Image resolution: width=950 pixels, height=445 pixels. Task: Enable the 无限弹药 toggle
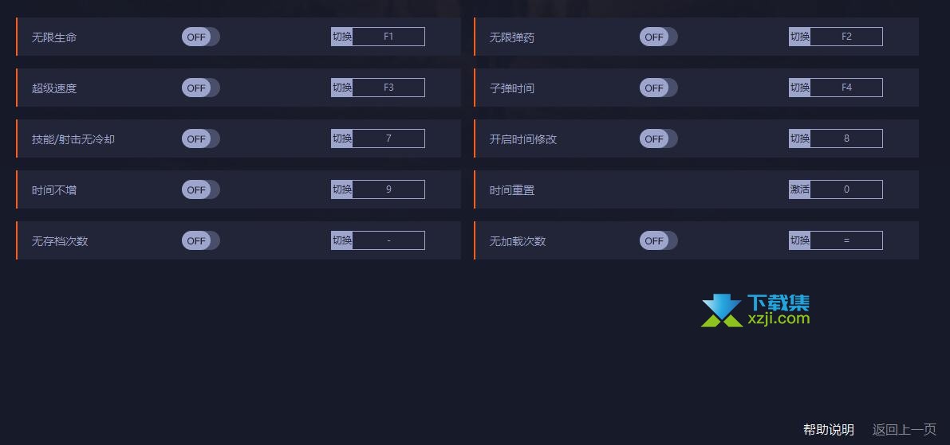coord(659,37)
